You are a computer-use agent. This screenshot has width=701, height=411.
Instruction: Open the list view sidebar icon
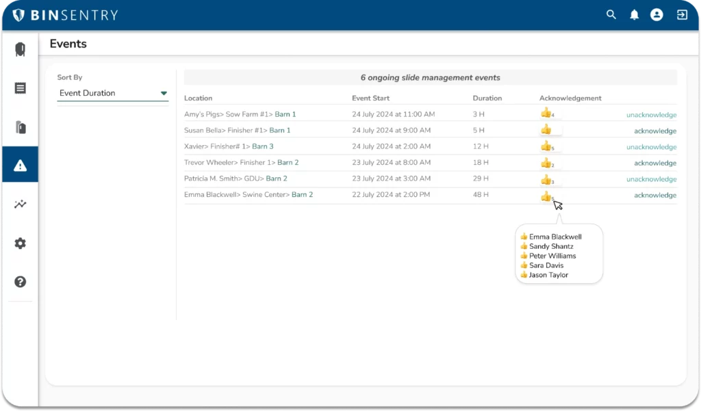(20, 88)
